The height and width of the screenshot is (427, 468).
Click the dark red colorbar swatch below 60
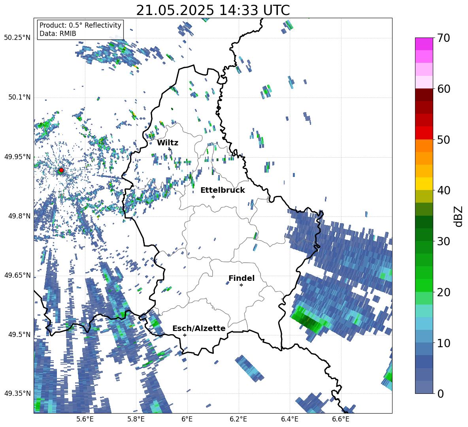424,95
